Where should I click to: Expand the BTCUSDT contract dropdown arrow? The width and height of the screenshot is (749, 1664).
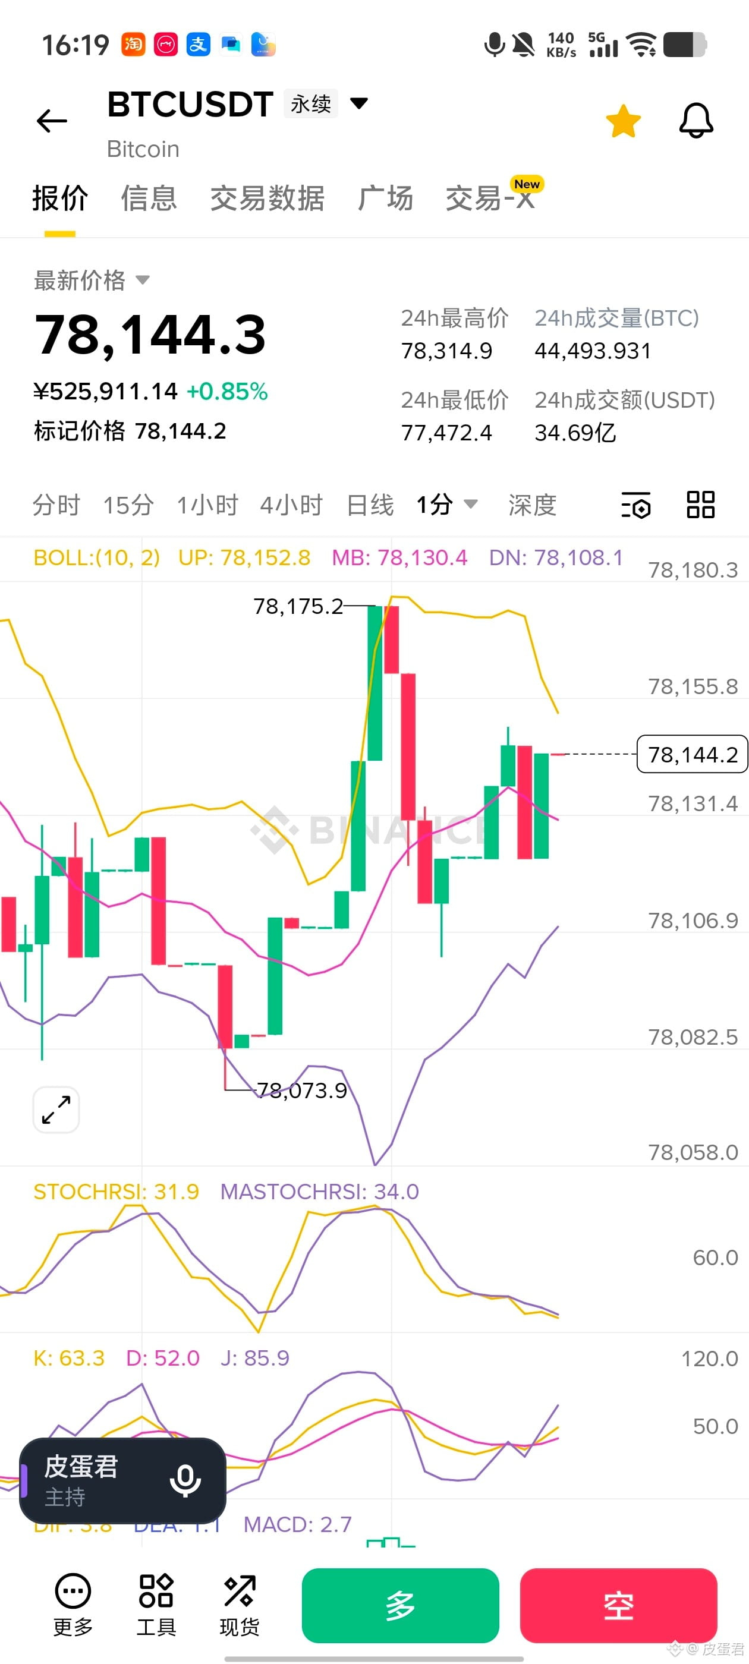(358, 103)
